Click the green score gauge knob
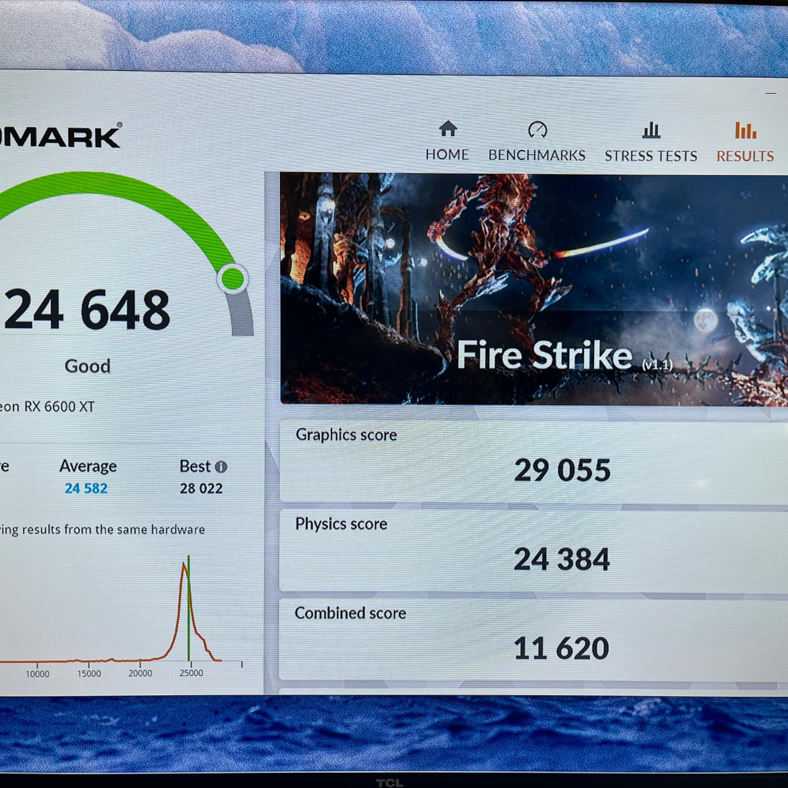 pyautogui.click(x=232, y=278)
